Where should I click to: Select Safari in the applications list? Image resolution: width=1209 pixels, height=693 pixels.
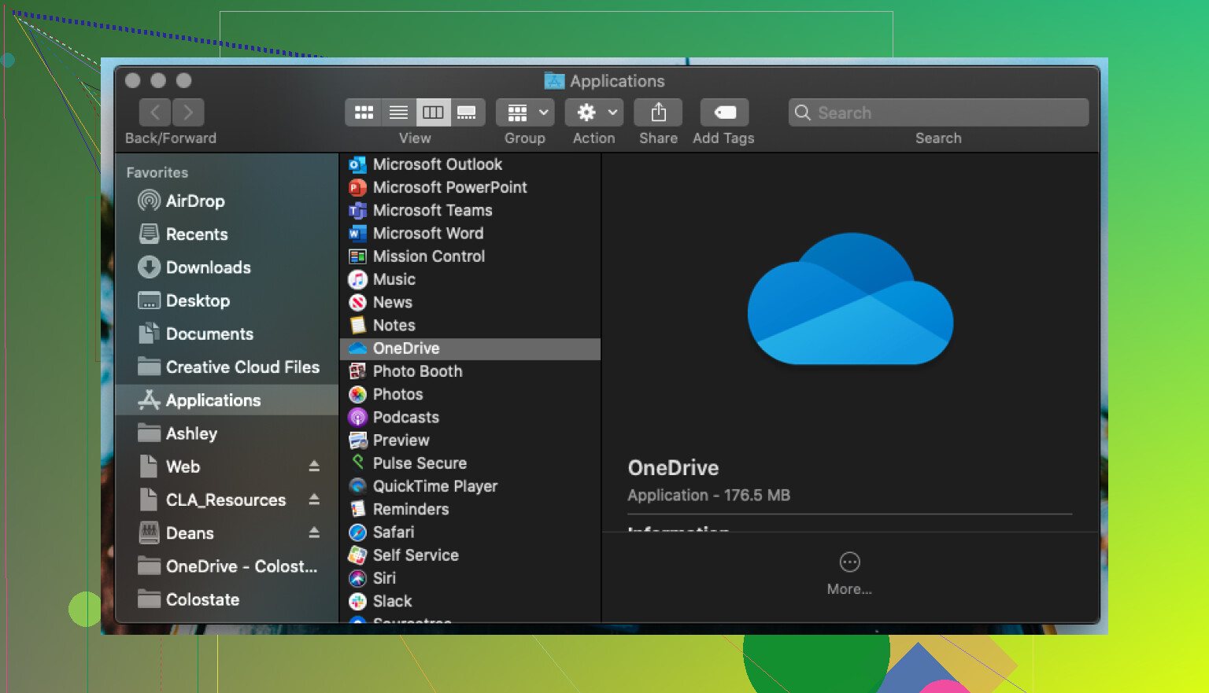pos(393,533)
